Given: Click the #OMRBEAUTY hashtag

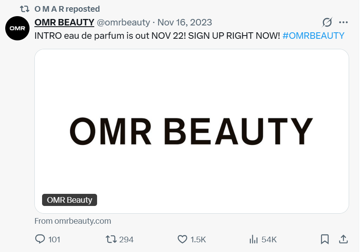Looking at the screenshot, I should [x=313, y=35].
